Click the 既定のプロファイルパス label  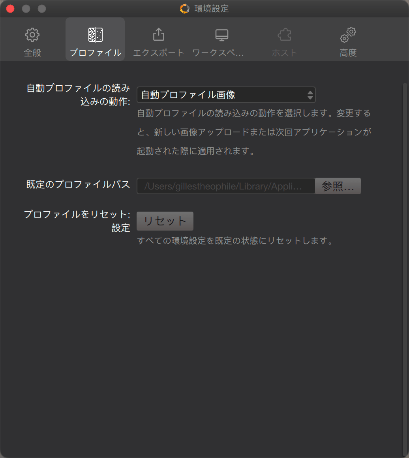click(x=78, y=185)
